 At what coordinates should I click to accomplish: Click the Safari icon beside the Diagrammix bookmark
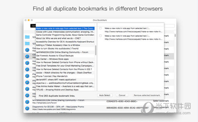pos(27,108)
